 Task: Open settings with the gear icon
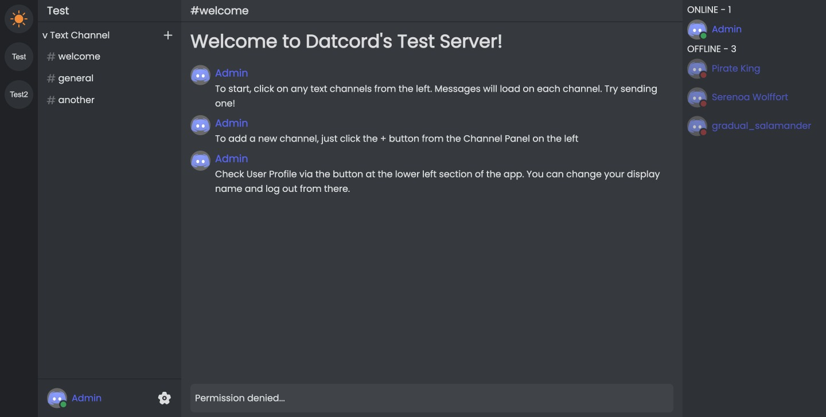tap(165, 398)
